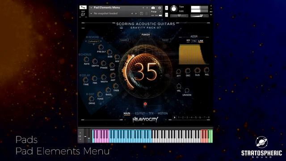Toggle the Mute (M) button

tap(167, 15)
